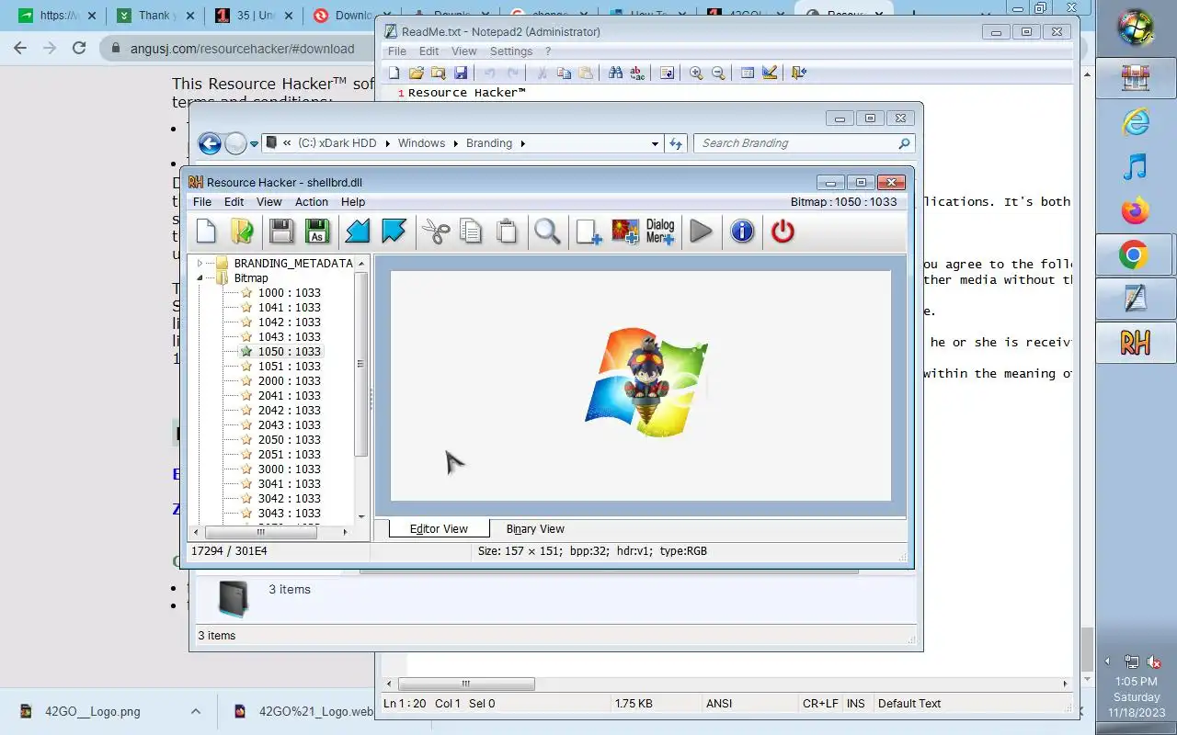Viewport: 1177px width, 735px height.
Task: Click Notepad2 Save floppy icon
Action: click(461, 73)
